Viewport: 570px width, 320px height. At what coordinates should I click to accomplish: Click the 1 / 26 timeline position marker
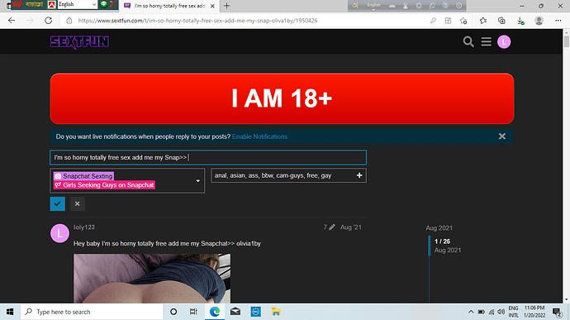(x=442, y=241)
